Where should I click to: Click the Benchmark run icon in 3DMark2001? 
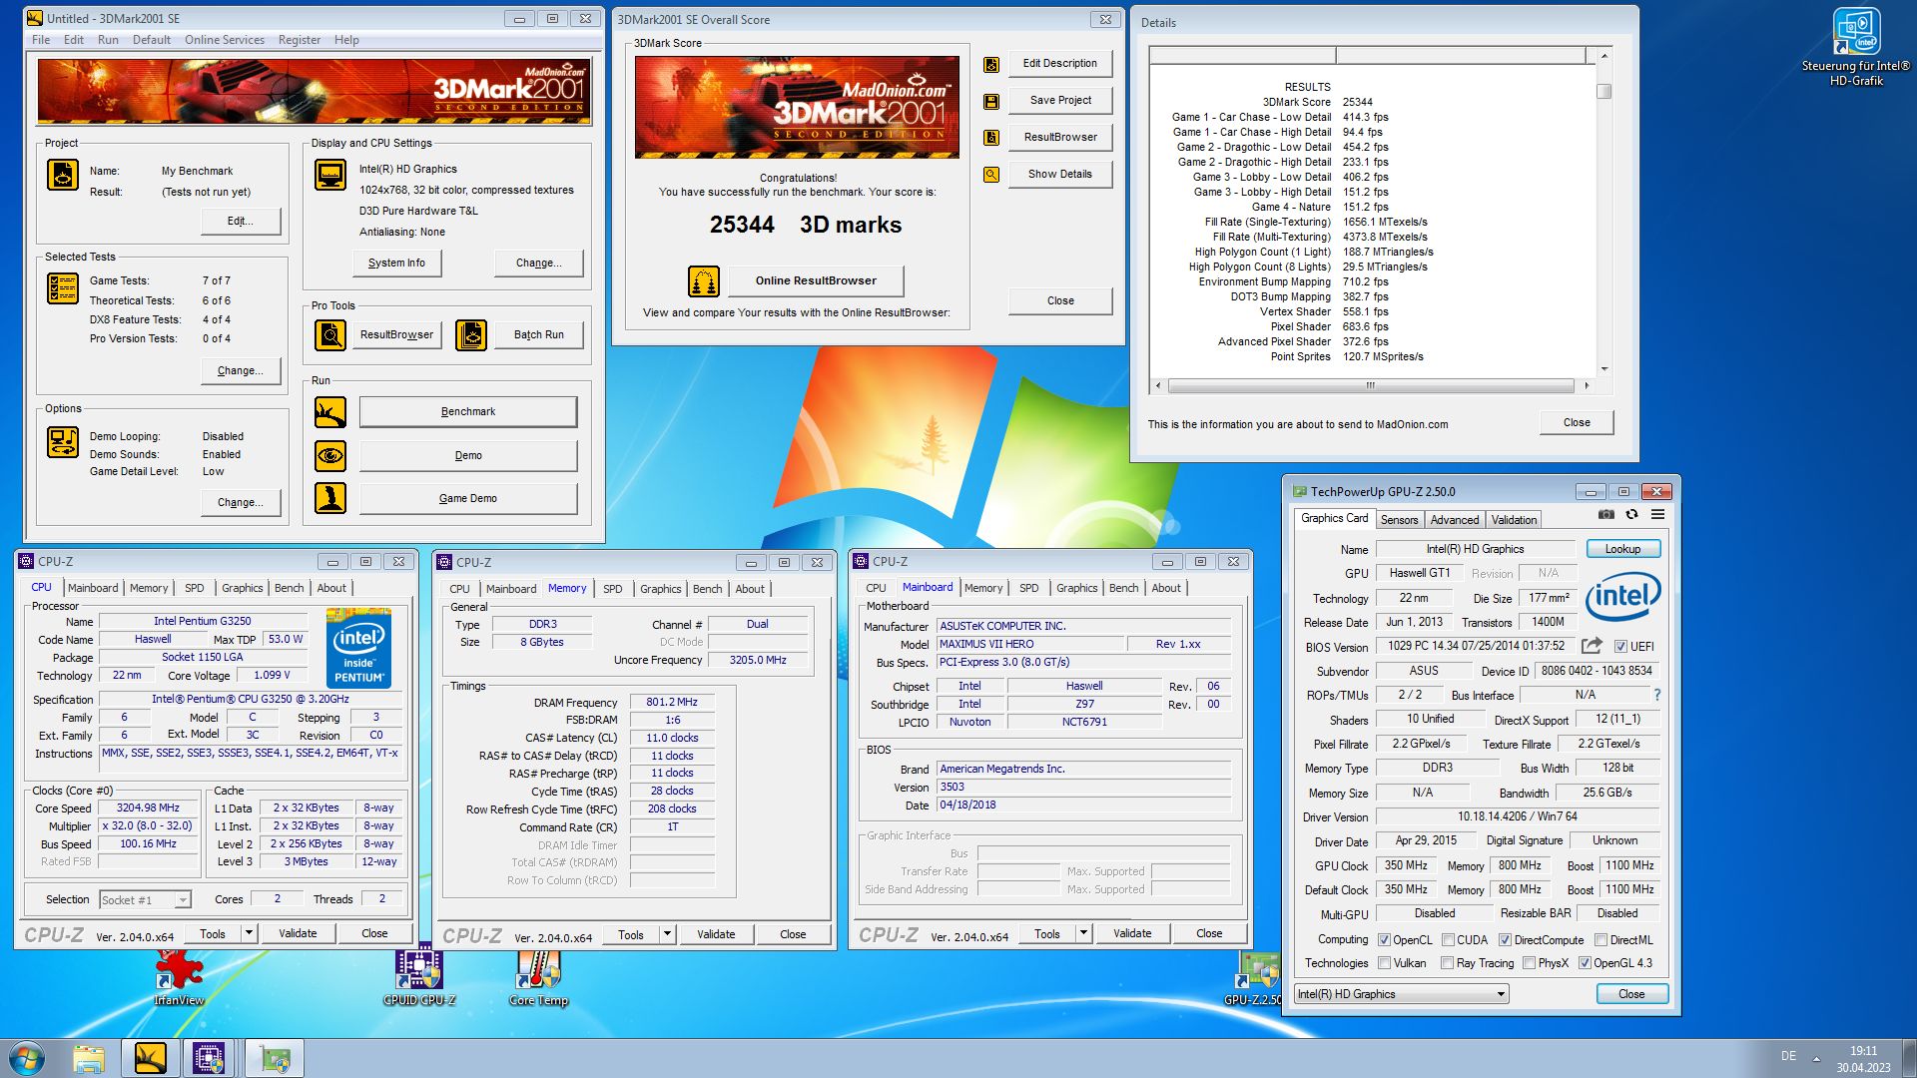(330, 411)
